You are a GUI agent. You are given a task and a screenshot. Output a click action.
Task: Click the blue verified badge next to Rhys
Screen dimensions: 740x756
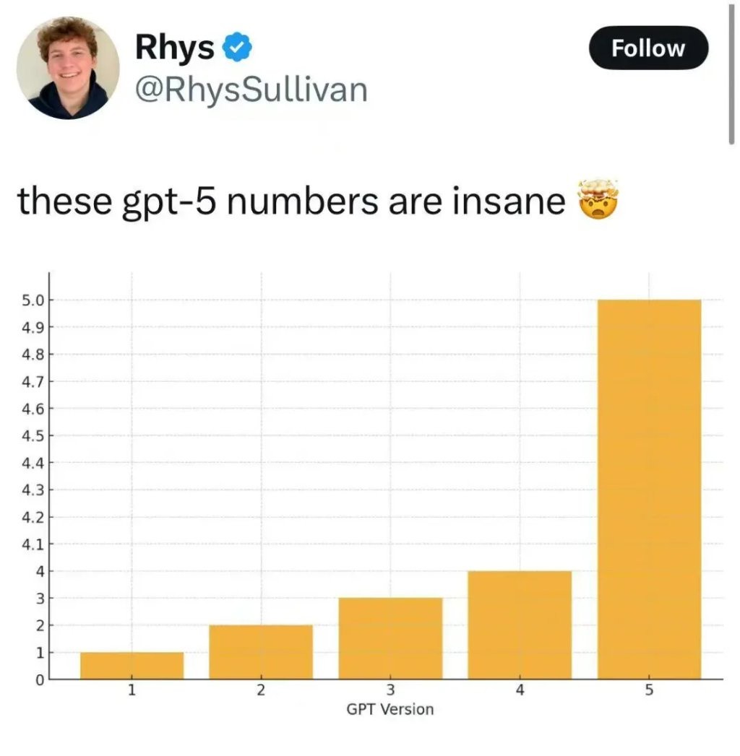coord(236,48)
